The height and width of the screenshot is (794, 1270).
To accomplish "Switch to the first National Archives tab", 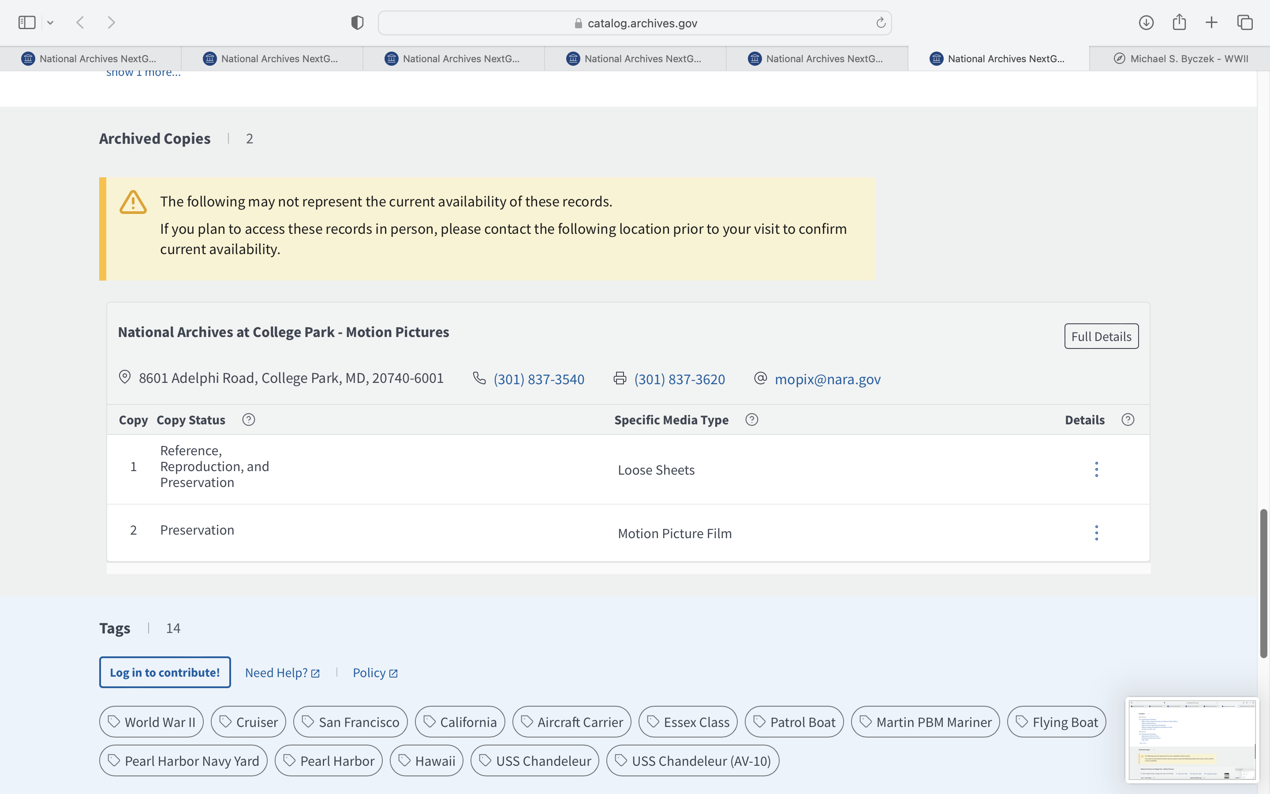I will [90, 59].
